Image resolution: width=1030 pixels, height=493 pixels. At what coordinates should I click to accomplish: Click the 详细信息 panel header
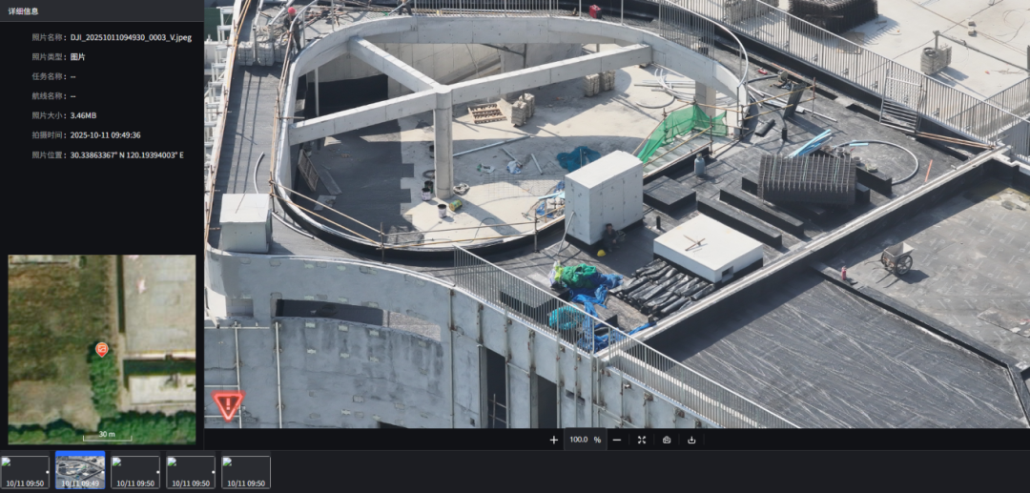tap(26, 11)
